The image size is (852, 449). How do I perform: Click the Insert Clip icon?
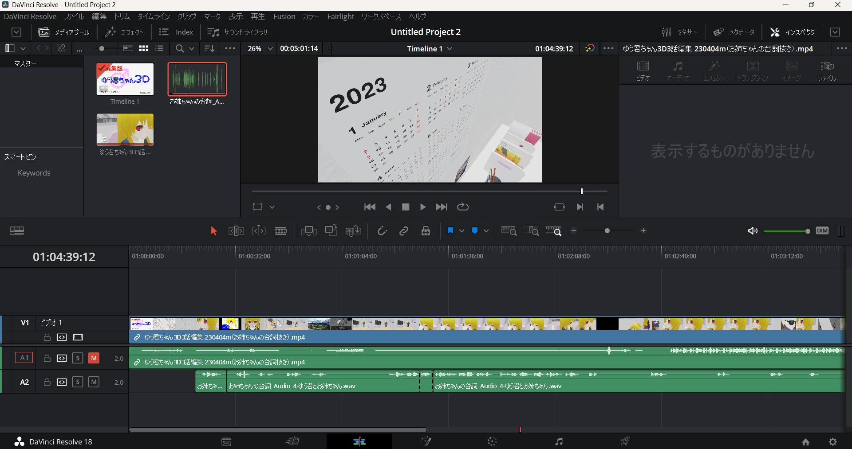tap(309, 231)
